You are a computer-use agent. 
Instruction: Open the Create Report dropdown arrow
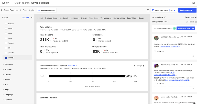[x=194, y=10]
